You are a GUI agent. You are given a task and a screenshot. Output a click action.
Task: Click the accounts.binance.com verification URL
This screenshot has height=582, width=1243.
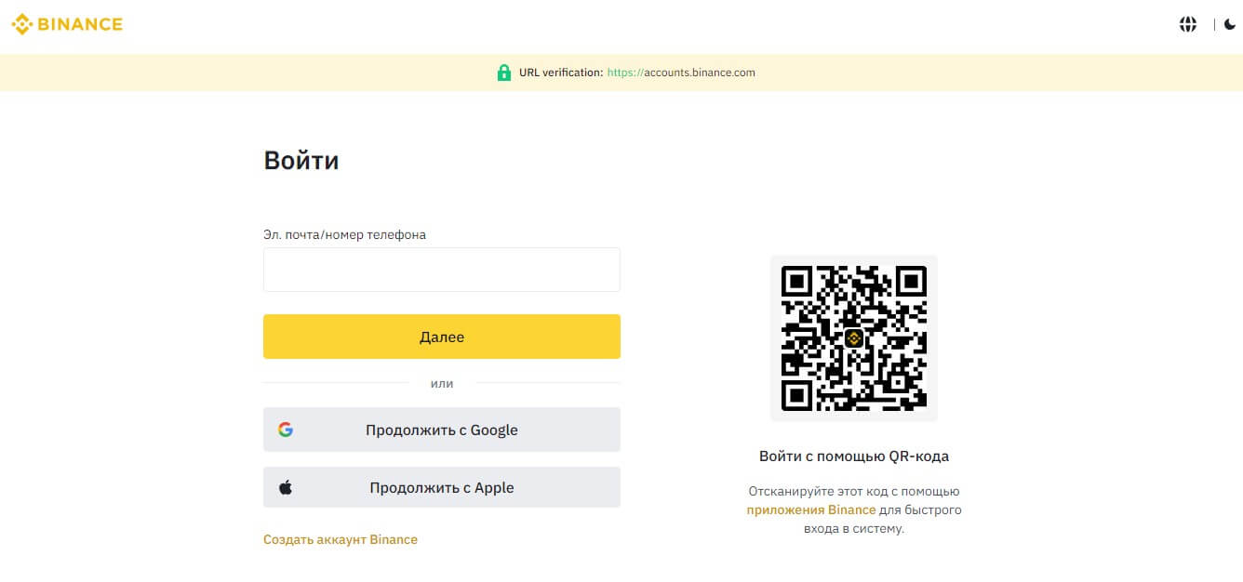pyautogui.click(x=681, y=73)
